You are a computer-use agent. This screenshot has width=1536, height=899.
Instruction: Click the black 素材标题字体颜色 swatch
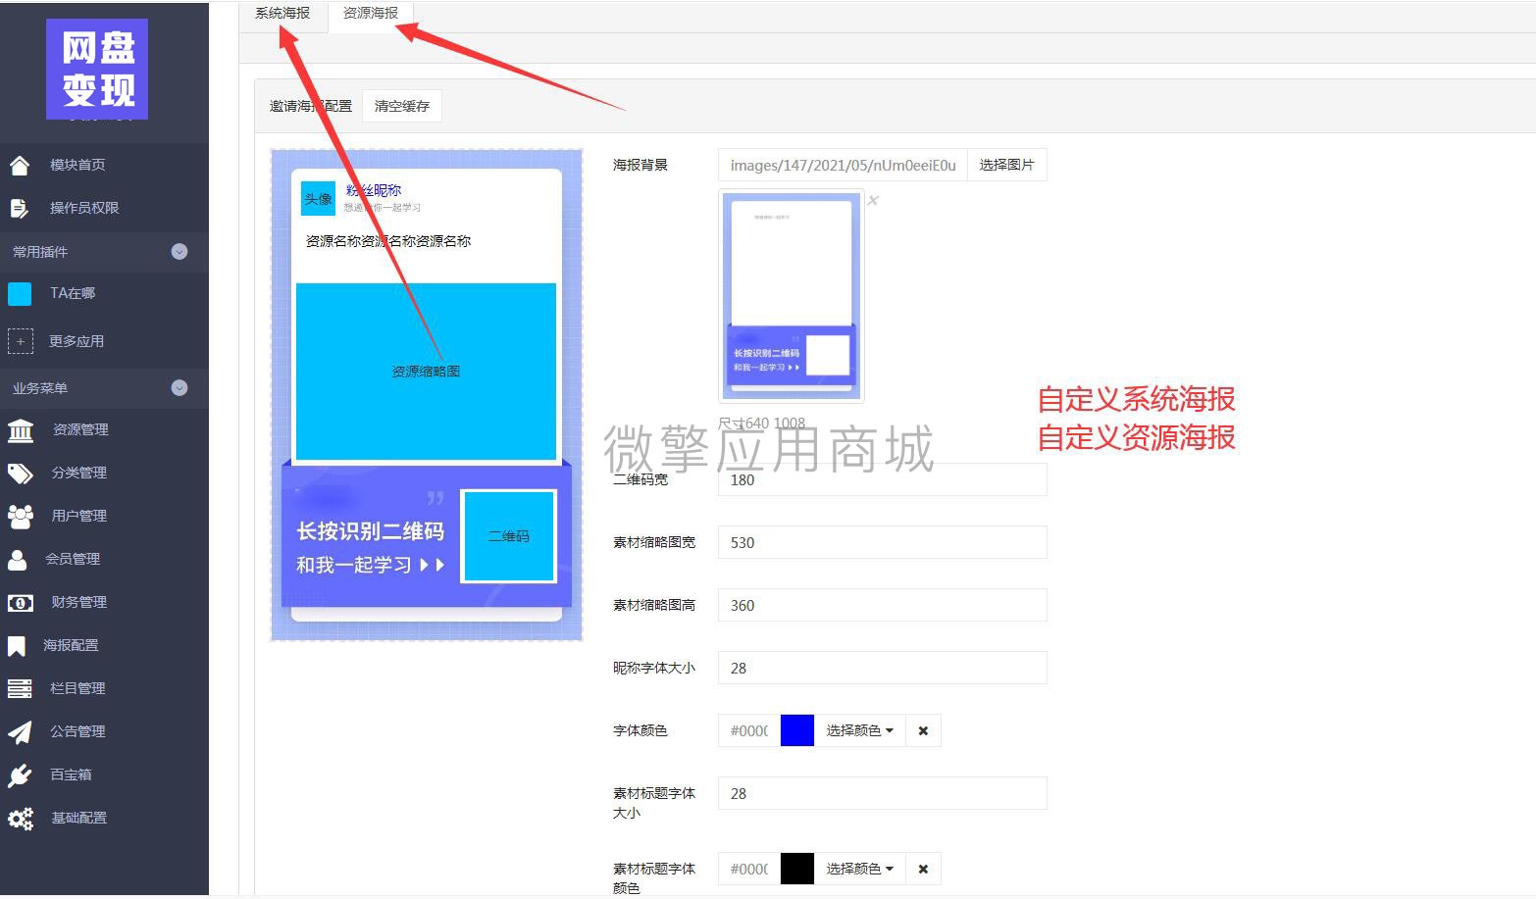(x=797, y=869)
